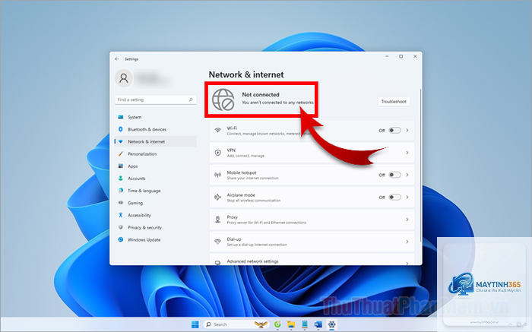Click the settings window vertical scrollbar

[x=420, y=166]
